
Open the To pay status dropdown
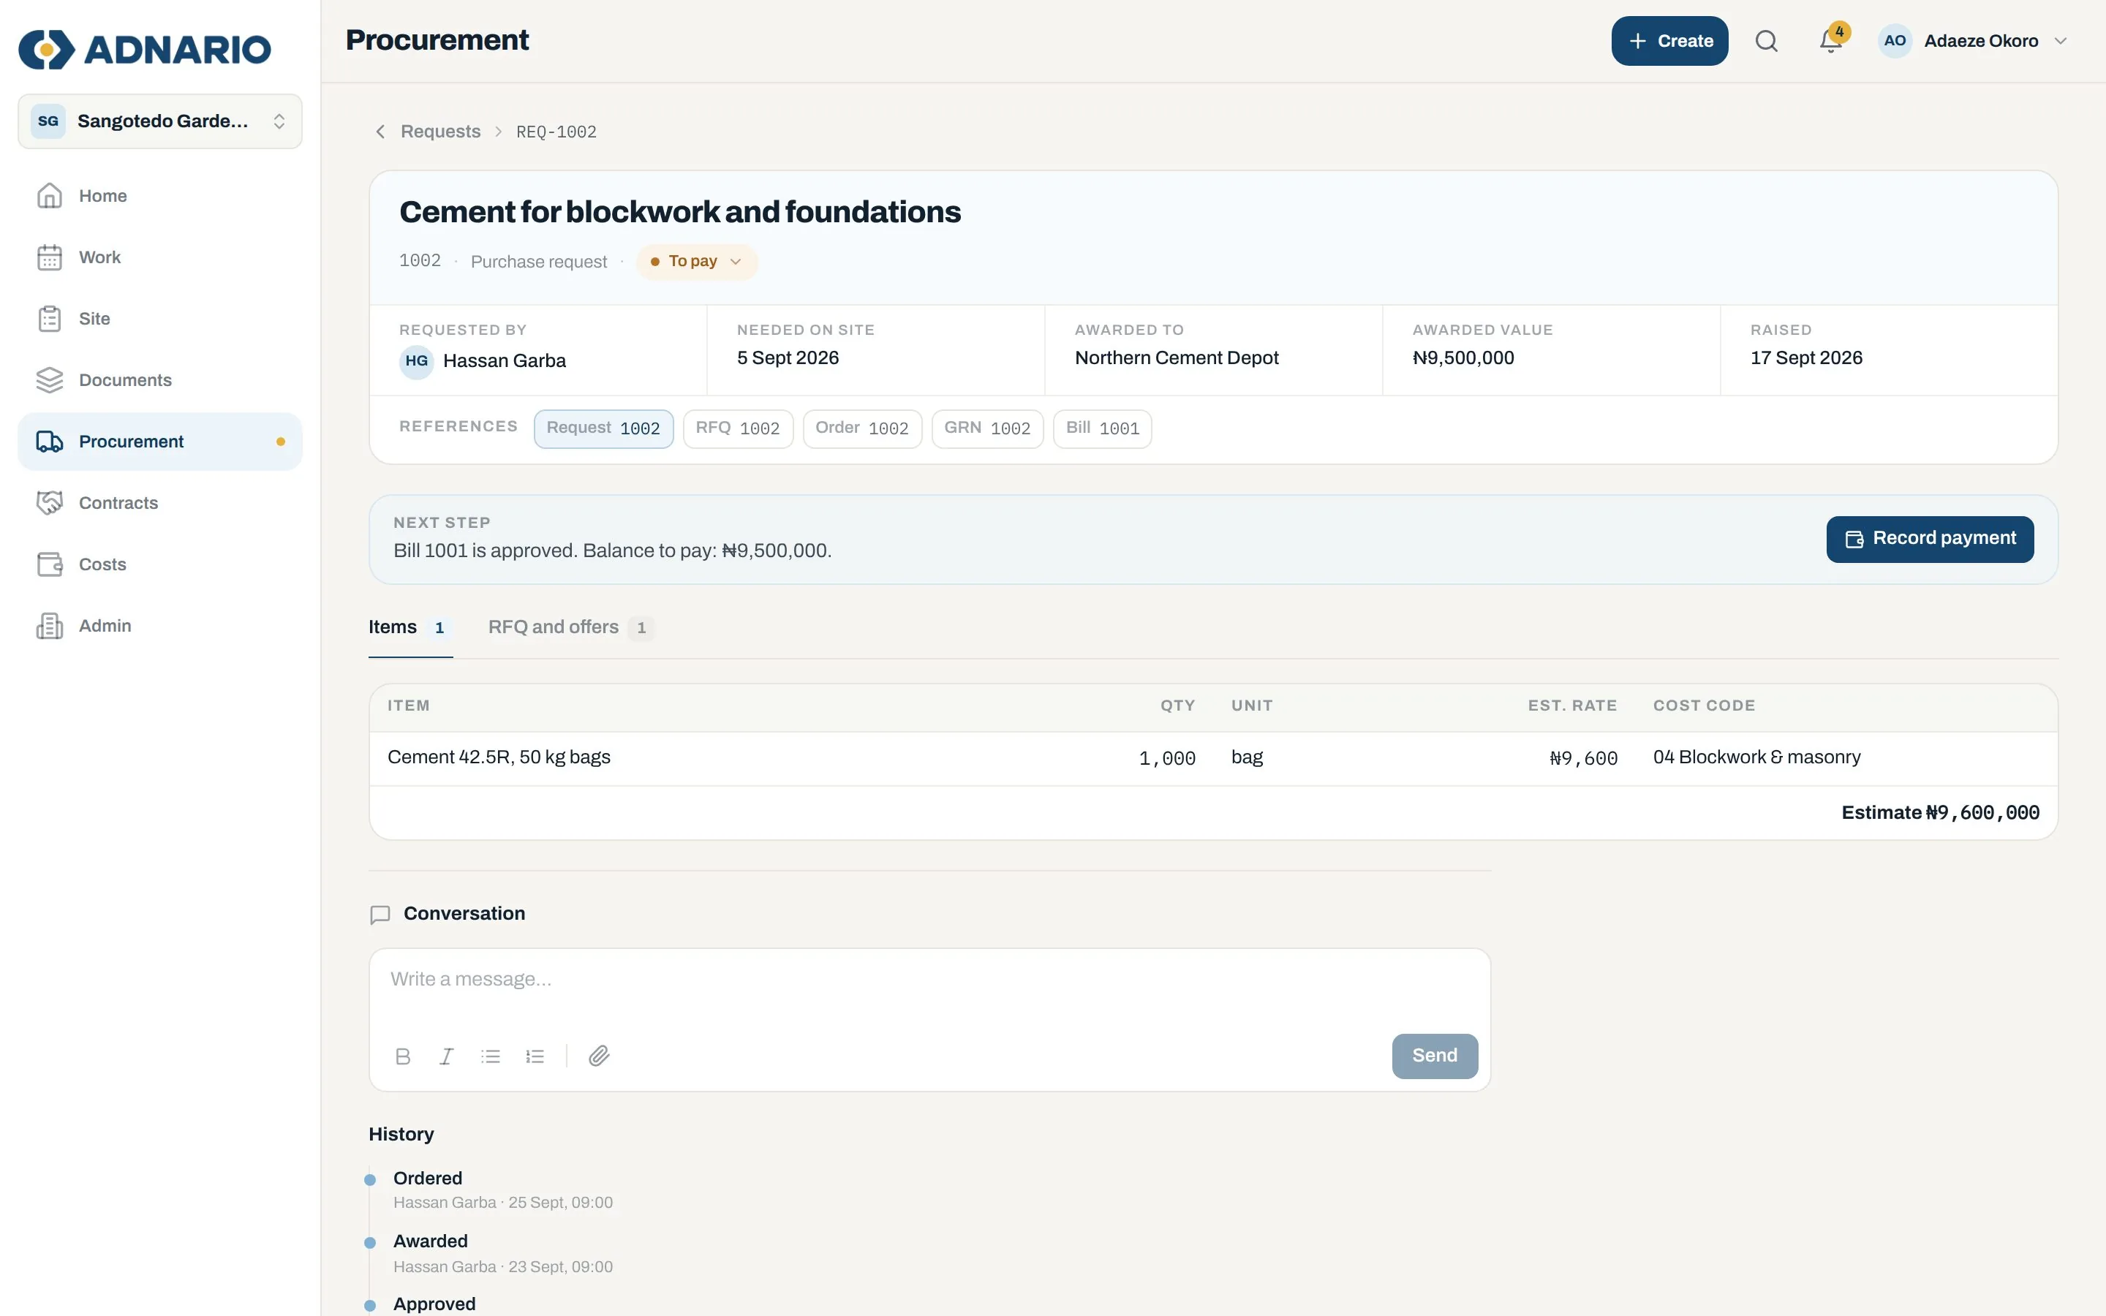pyautogui.click(x=697, y=262)
